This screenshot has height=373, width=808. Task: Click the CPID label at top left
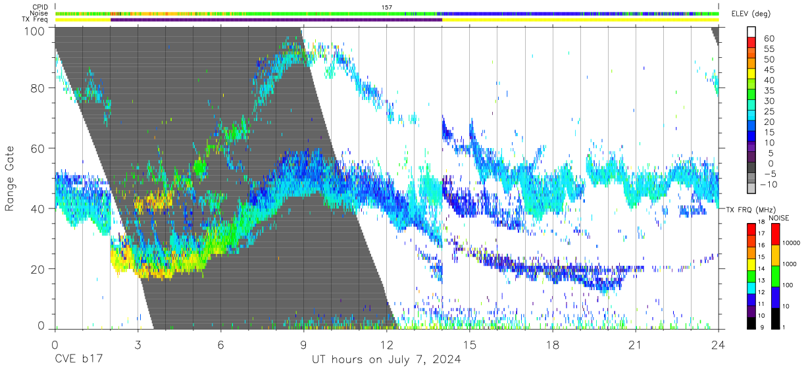[x=40, y=7]
